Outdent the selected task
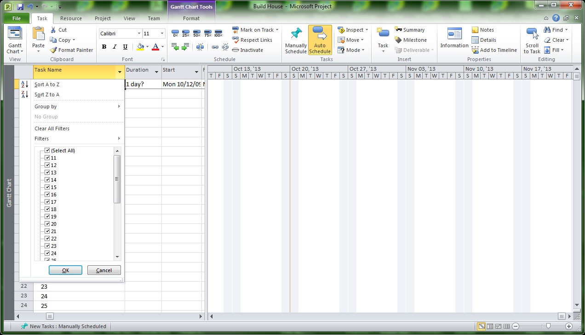 click(x=175, y=47)
